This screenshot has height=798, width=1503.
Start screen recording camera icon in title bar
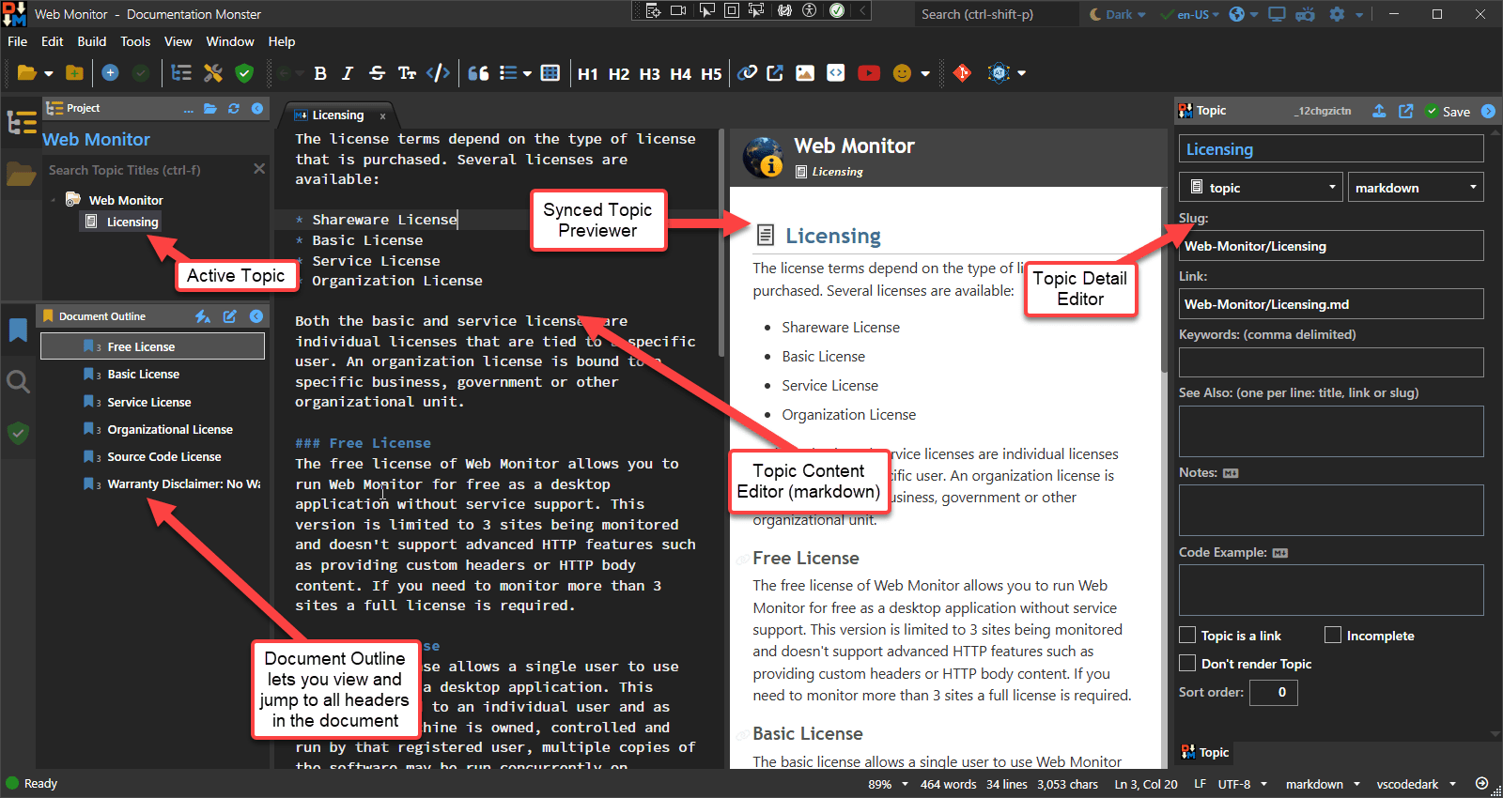678,11
